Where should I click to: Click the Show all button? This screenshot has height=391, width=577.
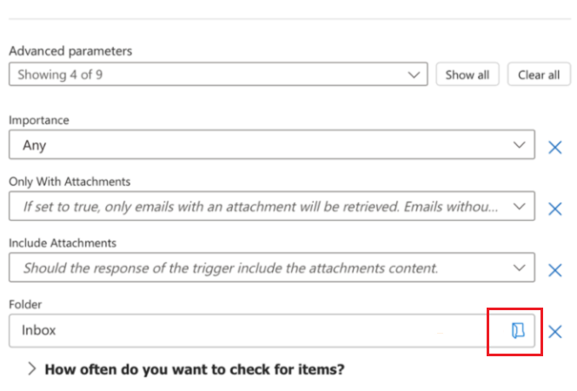[468, 75]
